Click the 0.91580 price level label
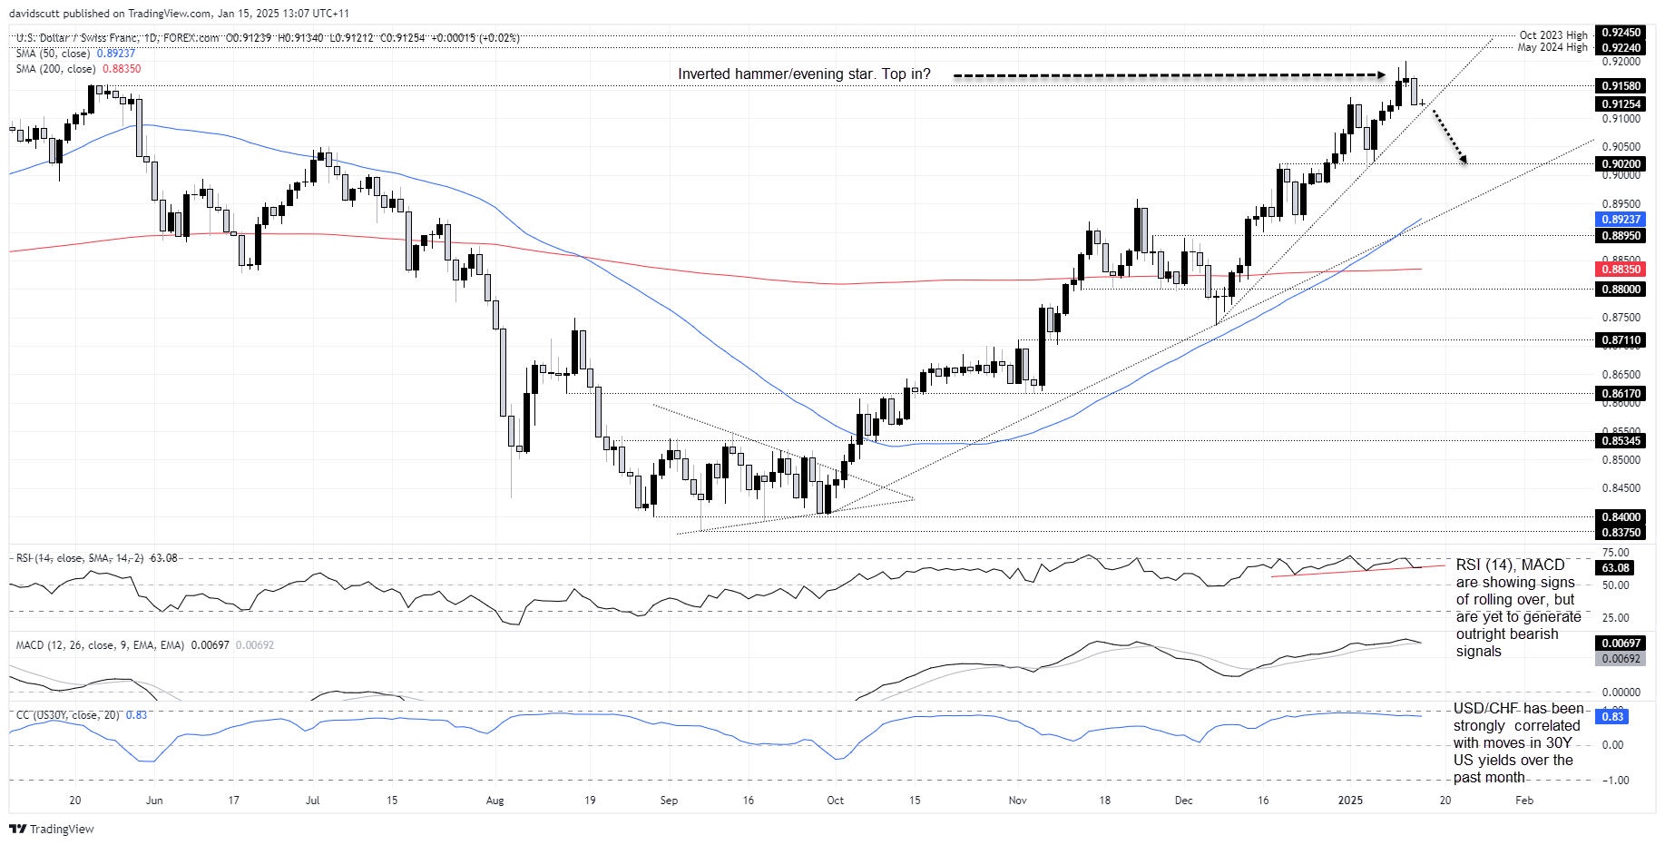 point(1621,86)
